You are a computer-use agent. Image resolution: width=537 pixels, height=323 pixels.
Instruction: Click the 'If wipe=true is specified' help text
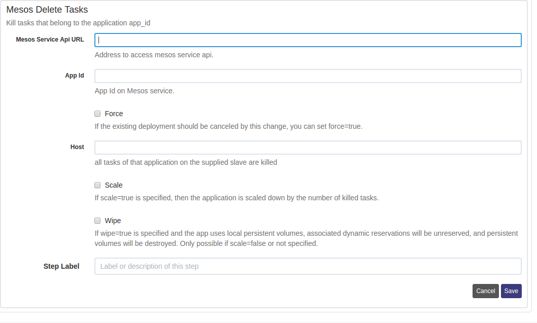(306, 238)
